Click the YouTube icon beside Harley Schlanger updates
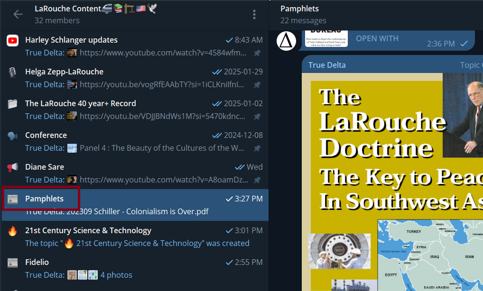 13,41
